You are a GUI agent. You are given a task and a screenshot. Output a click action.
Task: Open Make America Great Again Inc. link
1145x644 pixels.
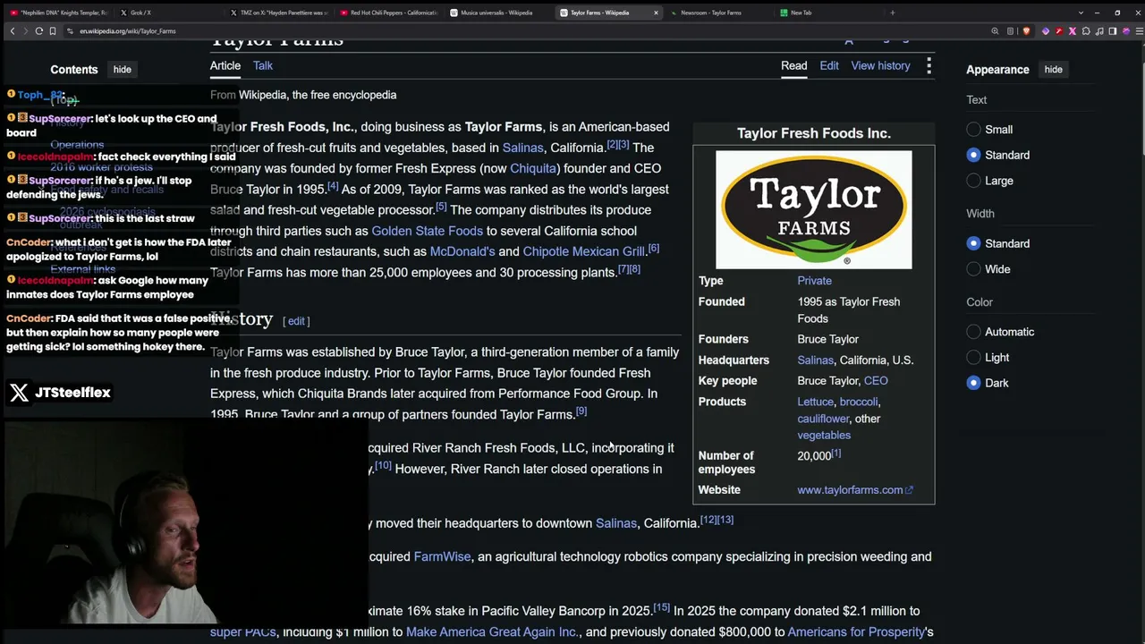tap(492, 632)
